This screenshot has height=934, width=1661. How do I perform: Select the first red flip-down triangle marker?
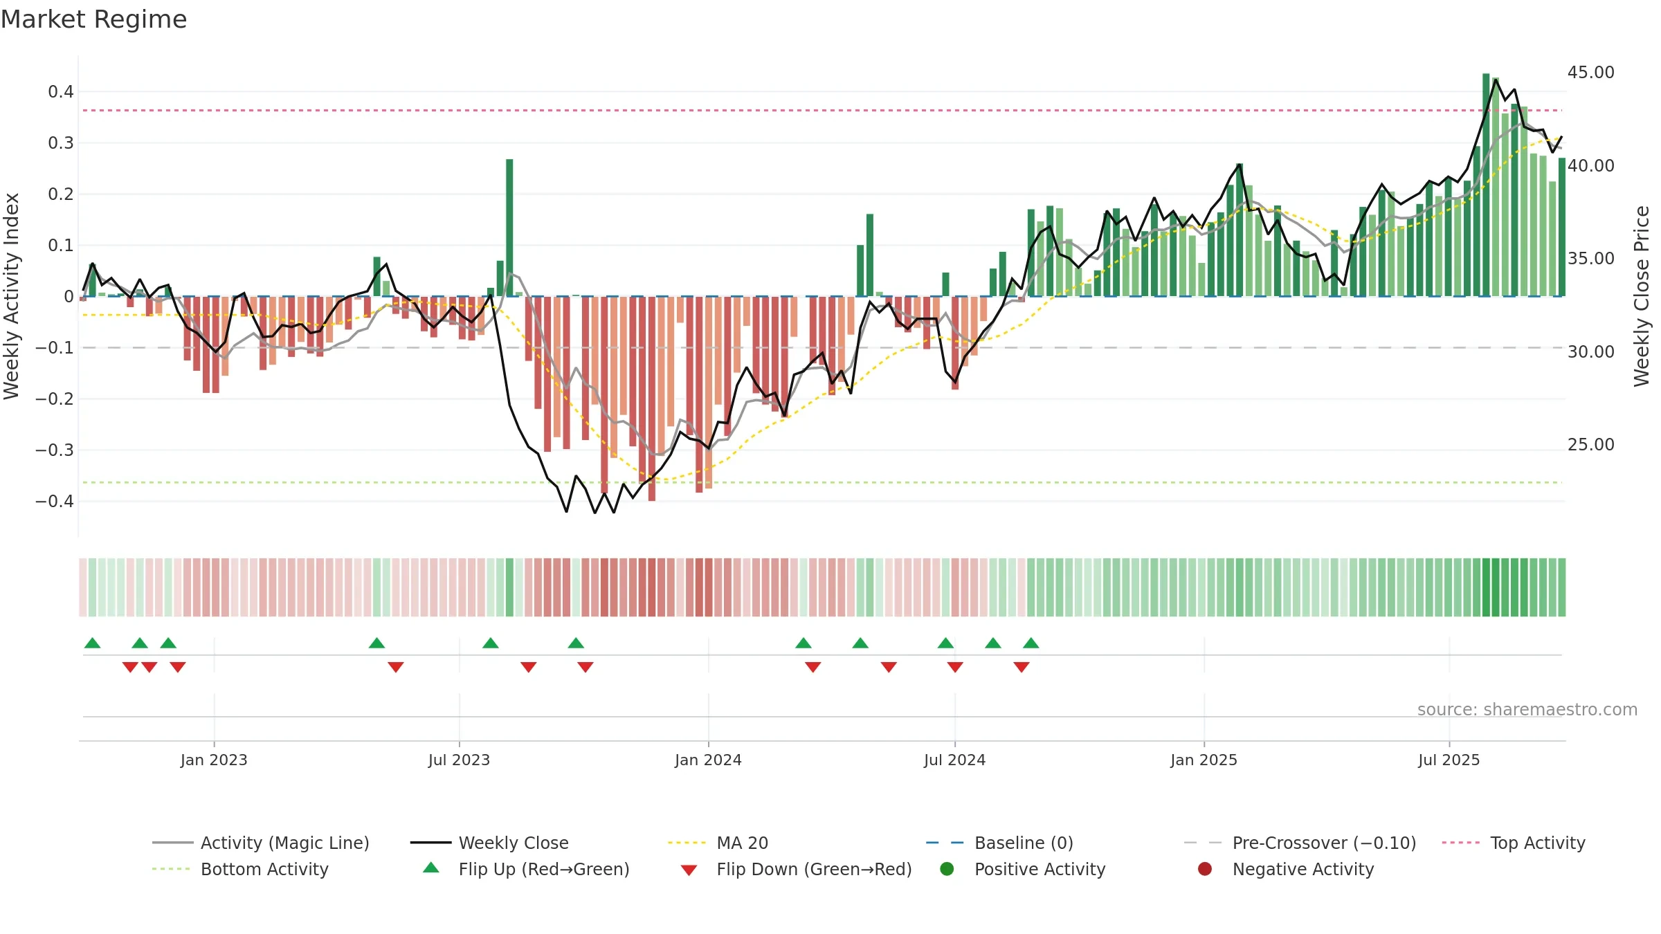point(130,667)
